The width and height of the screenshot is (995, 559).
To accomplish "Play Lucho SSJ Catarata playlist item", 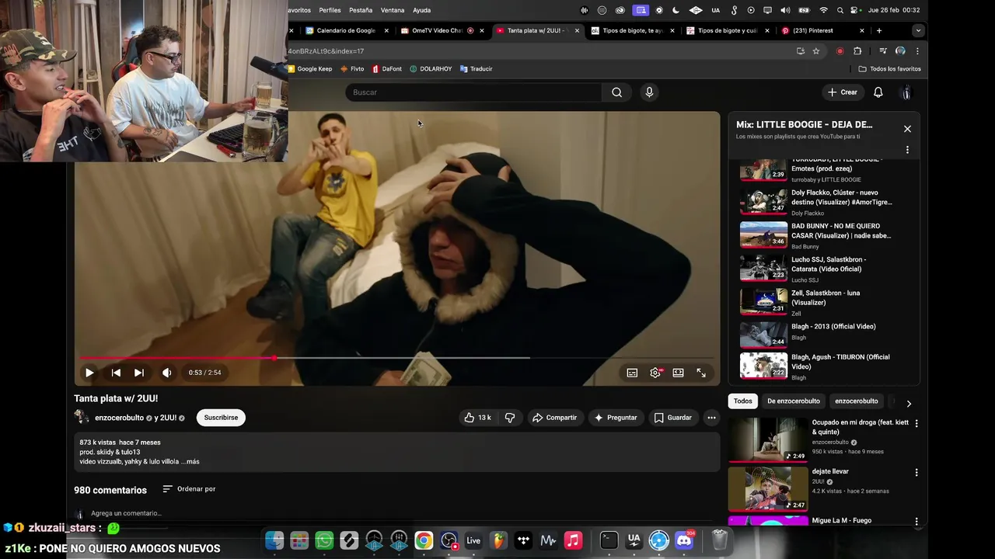I will (816, 269).
